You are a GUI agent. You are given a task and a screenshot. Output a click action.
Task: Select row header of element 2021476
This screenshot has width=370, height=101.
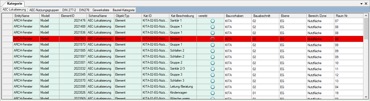tap(7, 21)
